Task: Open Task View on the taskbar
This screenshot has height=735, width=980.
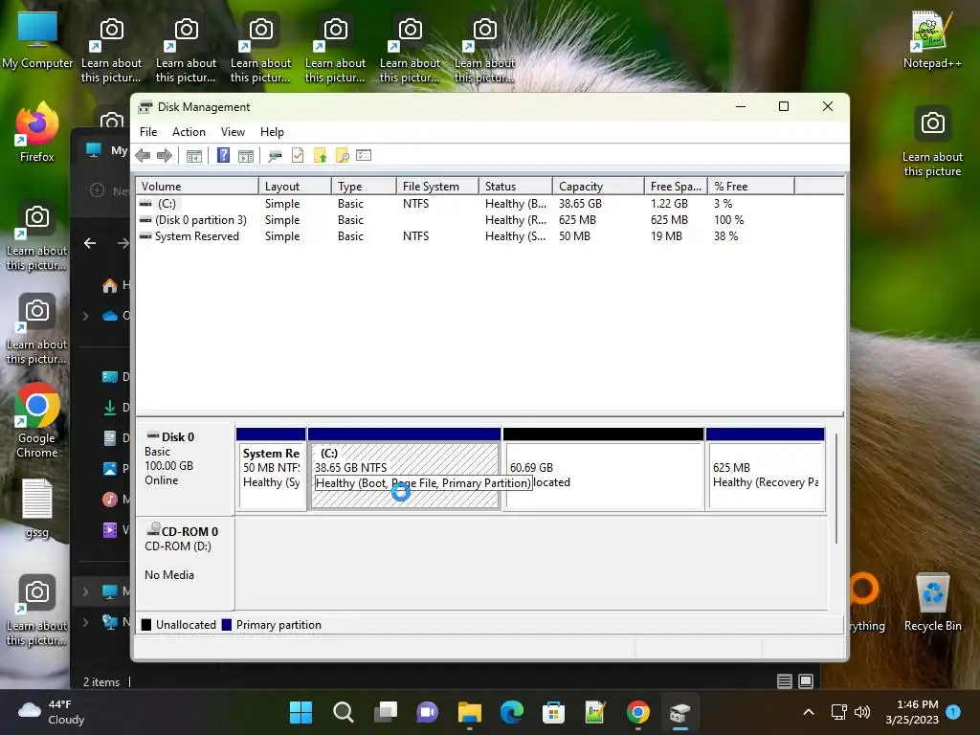Action: click(x=386, y=712)
